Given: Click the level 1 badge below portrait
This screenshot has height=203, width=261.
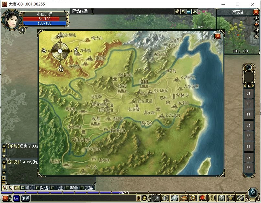Looking at the screenshot, I should (x=23, y=30).
